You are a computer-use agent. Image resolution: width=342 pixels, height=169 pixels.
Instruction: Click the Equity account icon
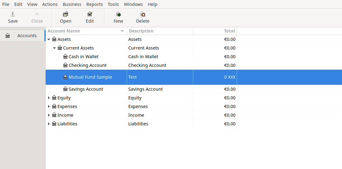coord(54,98)
